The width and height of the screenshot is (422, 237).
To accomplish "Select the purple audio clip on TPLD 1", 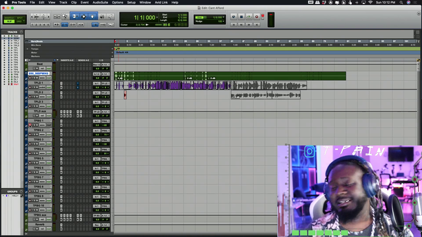I will tap(173, 86).
